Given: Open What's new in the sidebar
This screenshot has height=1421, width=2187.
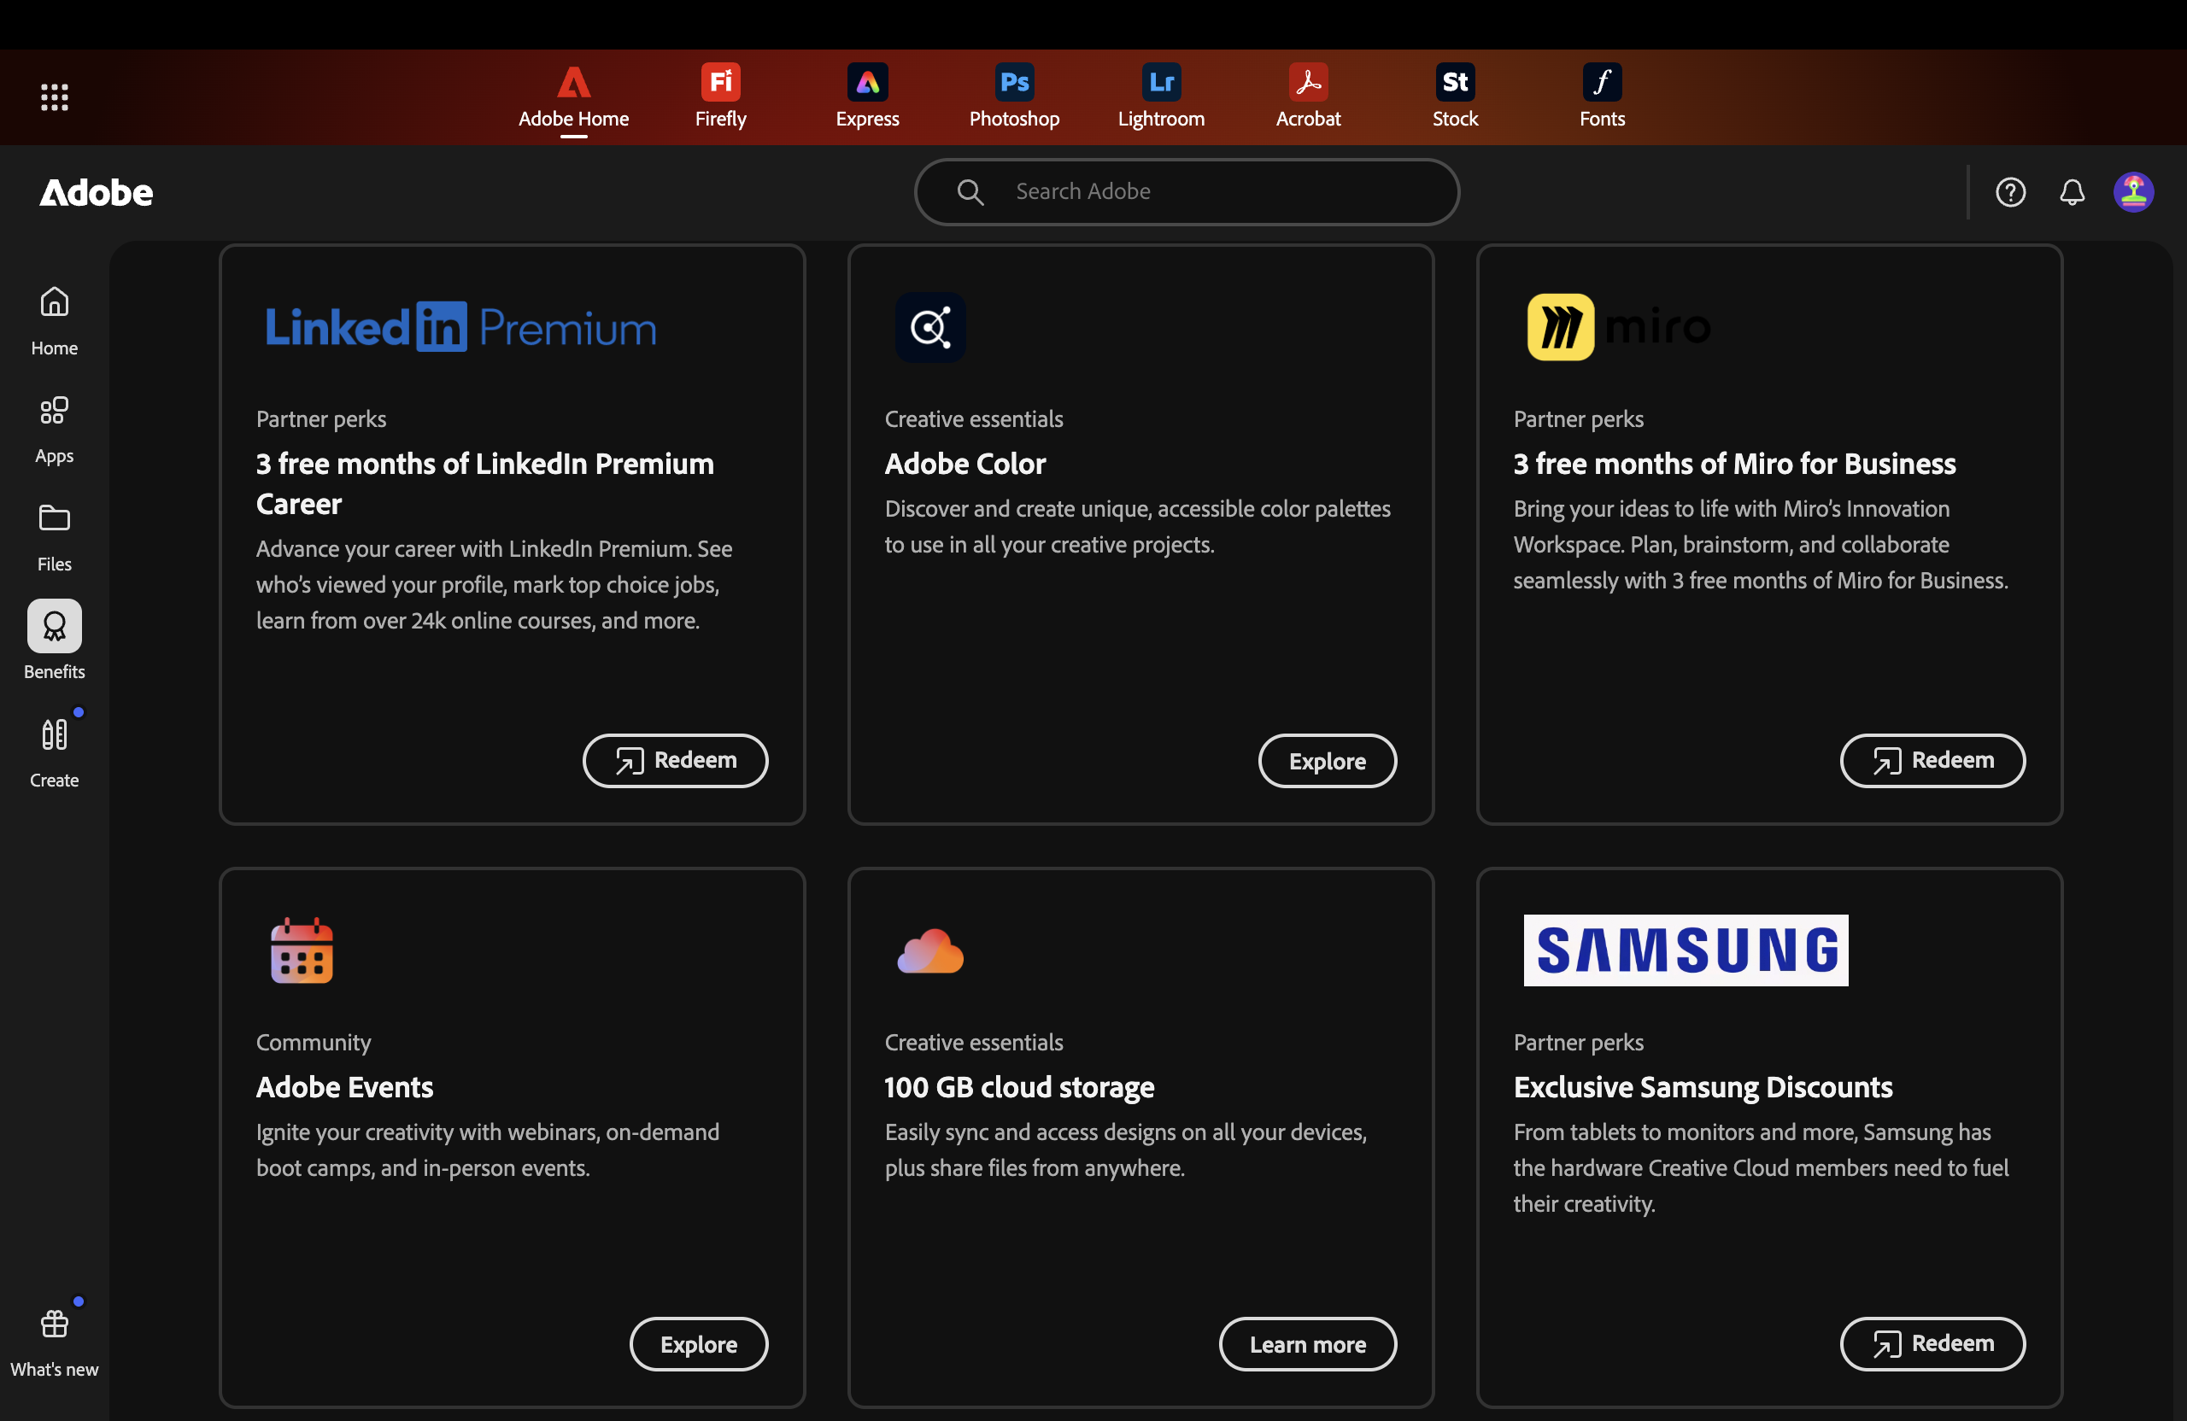Looking at the screenshot, I should tap(54, 1341).
